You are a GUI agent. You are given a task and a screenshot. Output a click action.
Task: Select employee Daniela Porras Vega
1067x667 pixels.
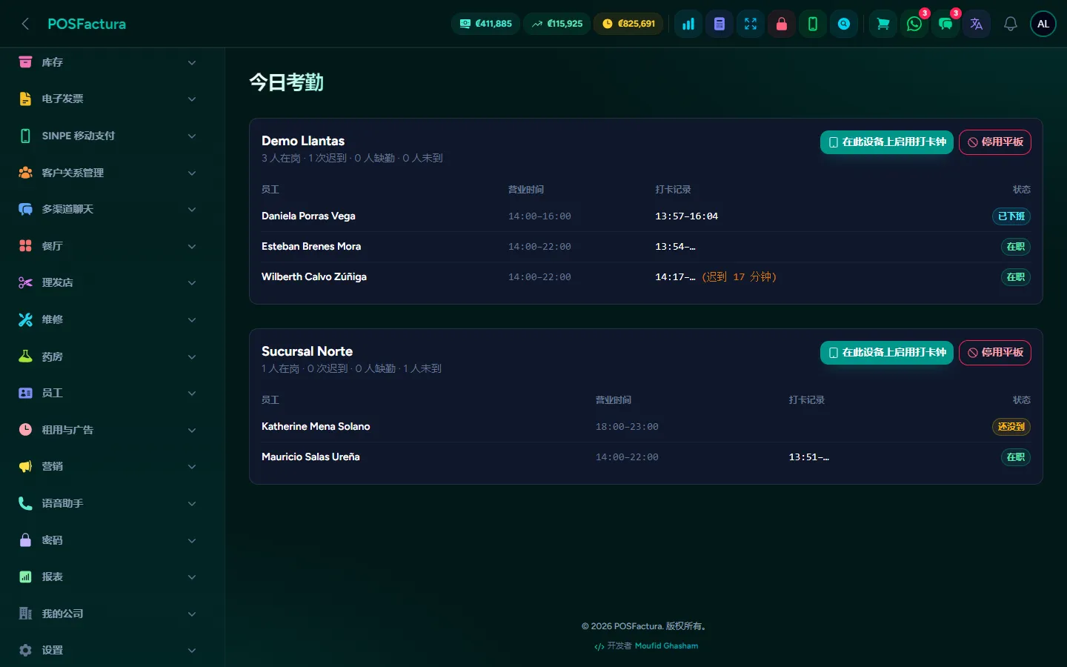[308, 216]
